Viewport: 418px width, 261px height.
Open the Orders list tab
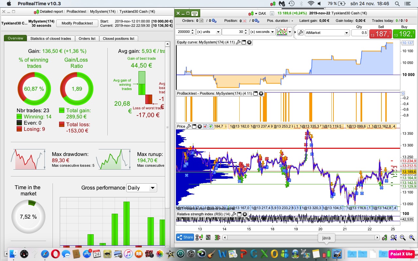[87, 38]
